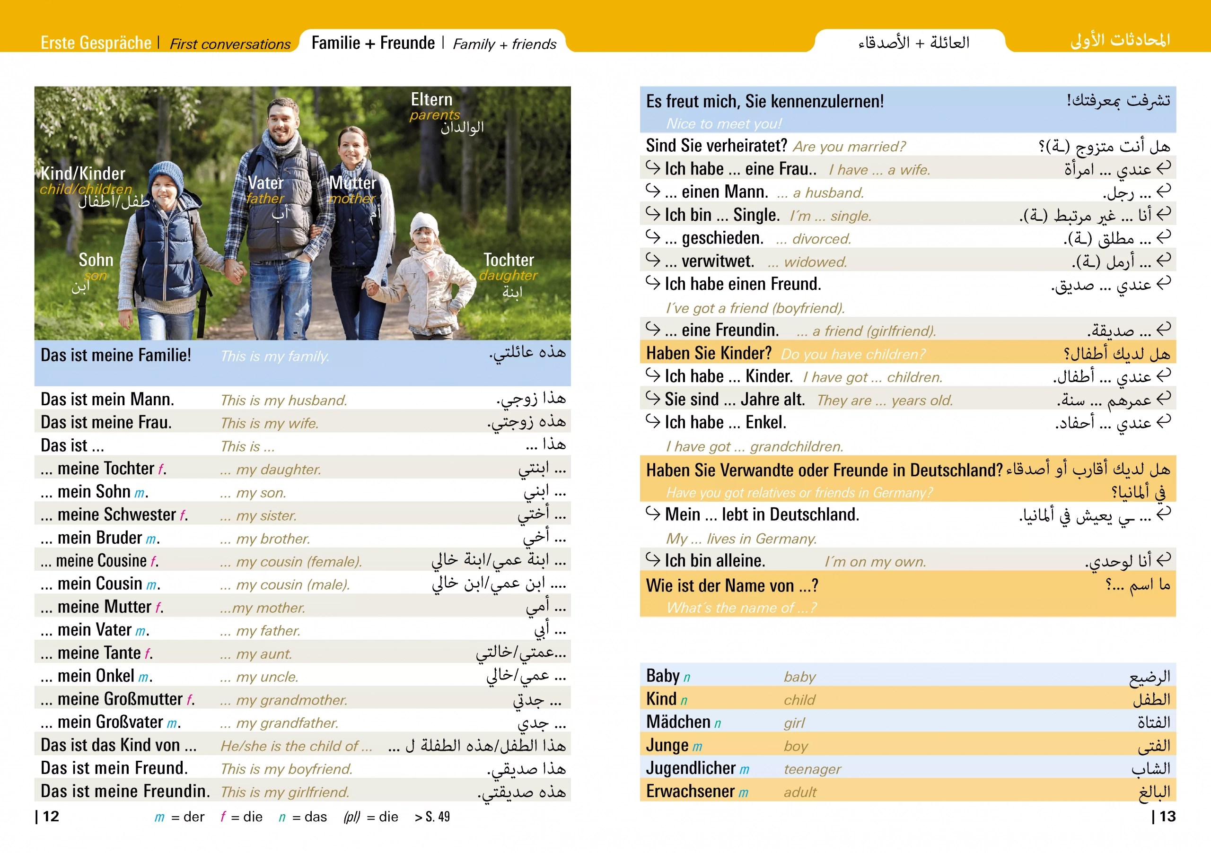Click the 'Jugendlicher' vocabulary row

691,768
